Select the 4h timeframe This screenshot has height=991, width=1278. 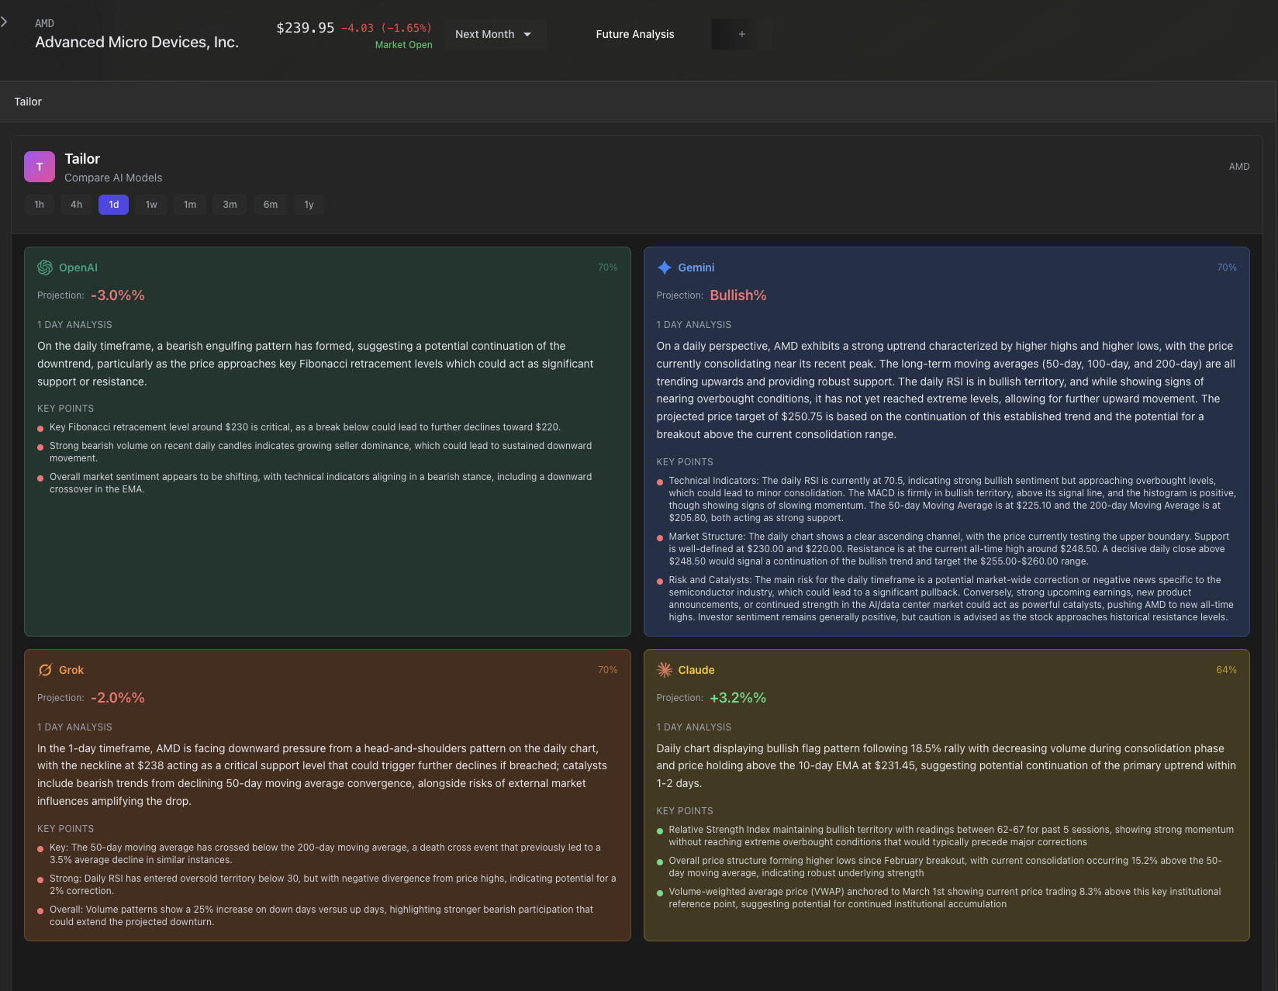tap(76, 205)
